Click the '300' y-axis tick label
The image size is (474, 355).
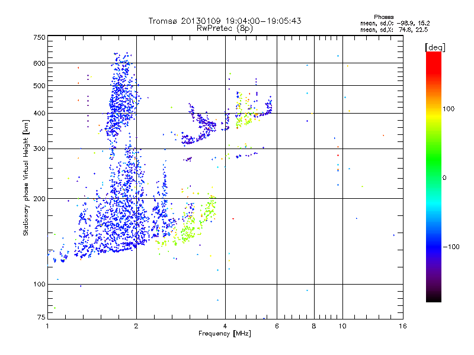point(39,149)
